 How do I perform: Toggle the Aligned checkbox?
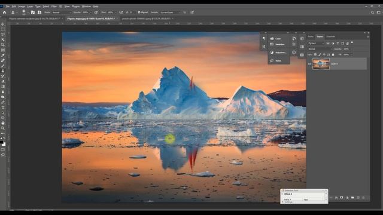click(139, 12)
